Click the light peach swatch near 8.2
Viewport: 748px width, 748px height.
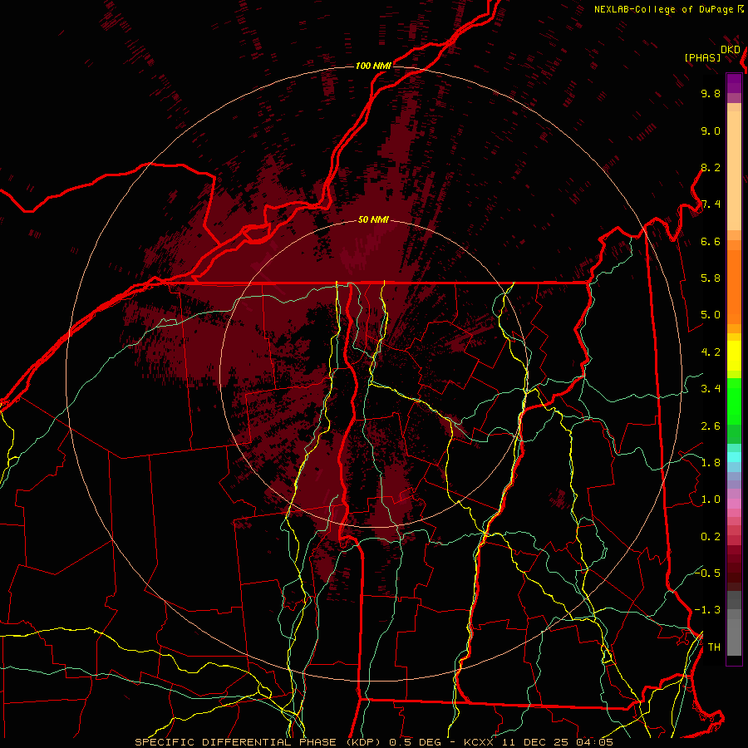[x=734, y=170]
